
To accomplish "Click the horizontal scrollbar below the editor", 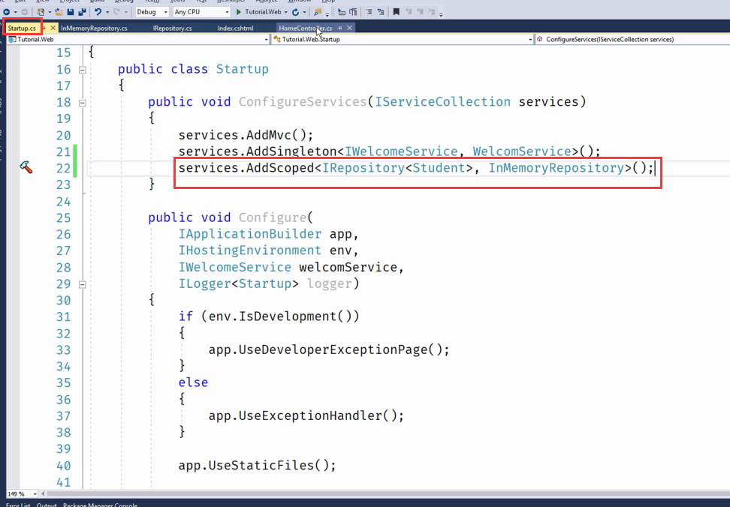I will pos(376,494).
